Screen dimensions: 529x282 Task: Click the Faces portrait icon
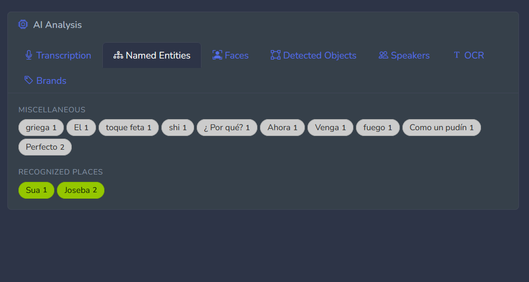point(217,55)
